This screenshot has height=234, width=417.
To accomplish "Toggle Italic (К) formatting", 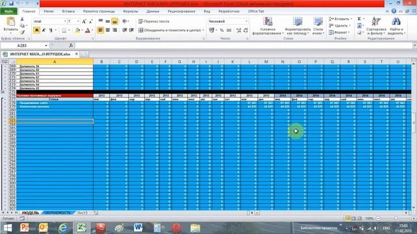I will point(44,30).
